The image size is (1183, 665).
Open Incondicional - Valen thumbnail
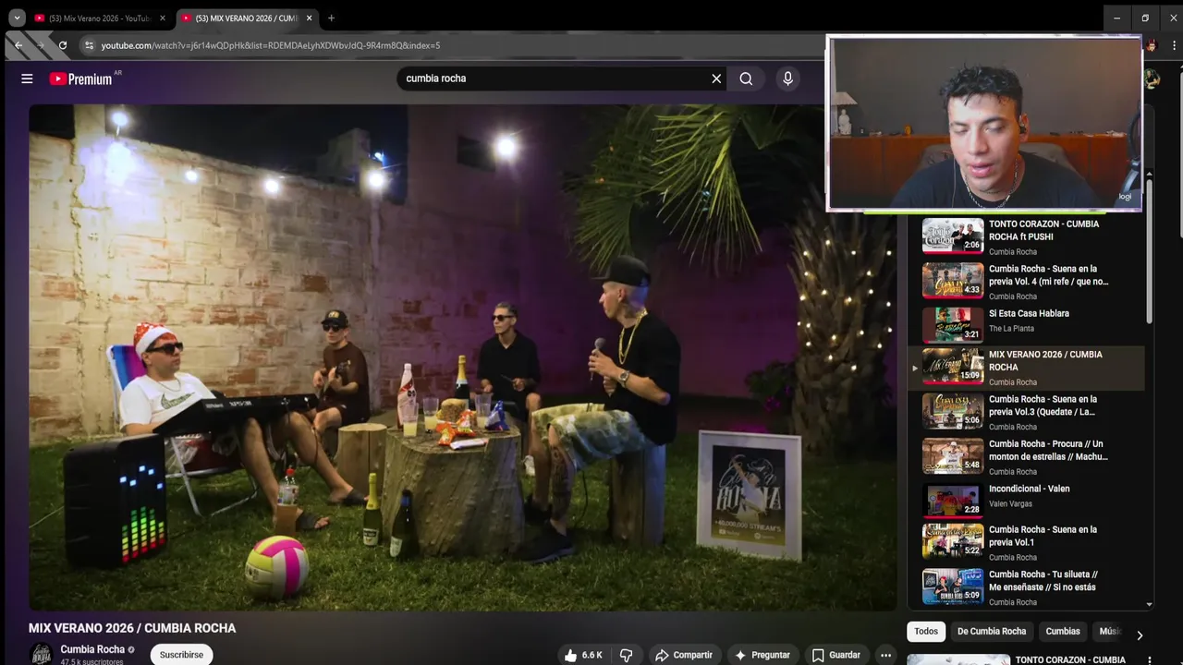953,500
